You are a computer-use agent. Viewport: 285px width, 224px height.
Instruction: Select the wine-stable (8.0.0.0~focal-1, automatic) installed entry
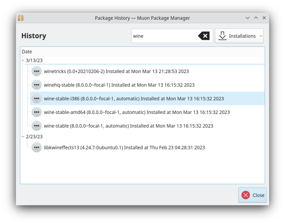147,126
